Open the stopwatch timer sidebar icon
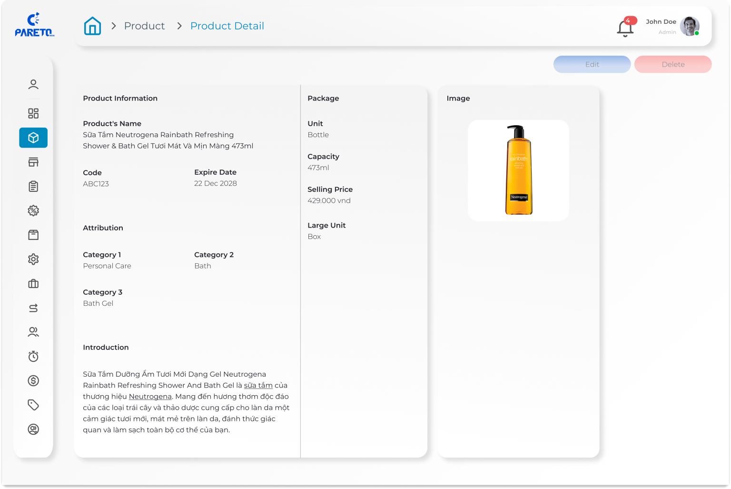Image resolution: width=731 pixels, height=489 pixels. 33,356
